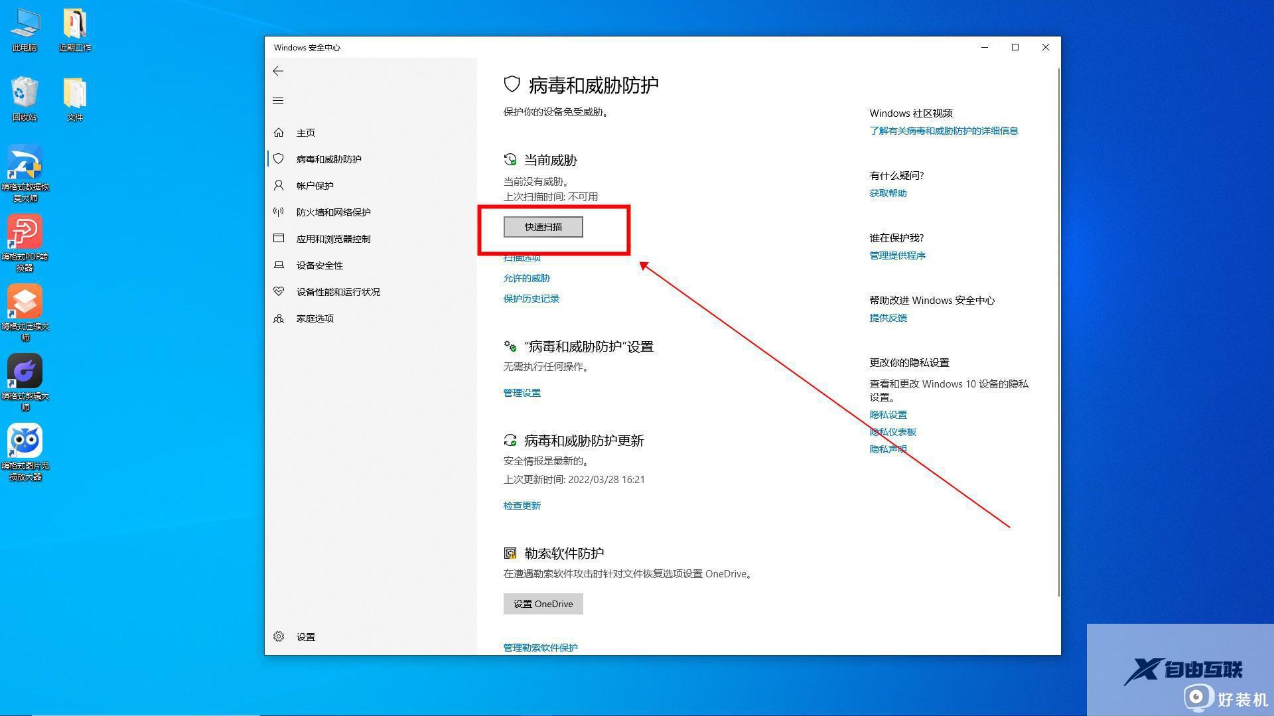Image resolution: width=1274 pixels, height=716 pixels.
Task: Open 此电脑 desktop icon
Action: (25, 31)
